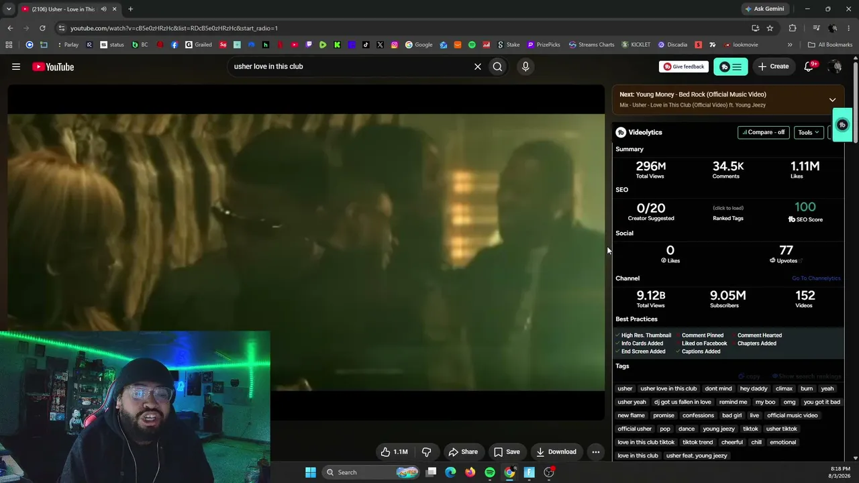Open the tab search dropdown arrow

pyautogui.click(x=9, y=9)
